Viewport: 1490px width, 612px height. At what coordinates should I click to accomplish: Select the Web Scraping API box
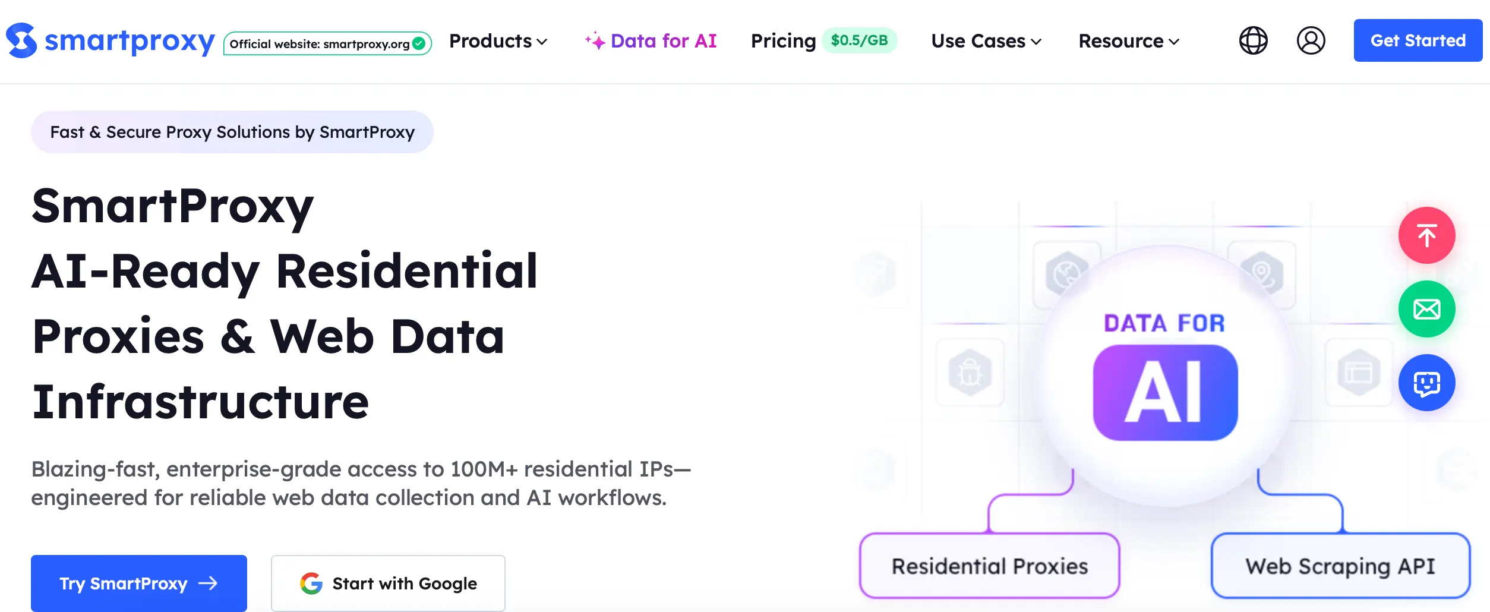(x=1340, y=566)
